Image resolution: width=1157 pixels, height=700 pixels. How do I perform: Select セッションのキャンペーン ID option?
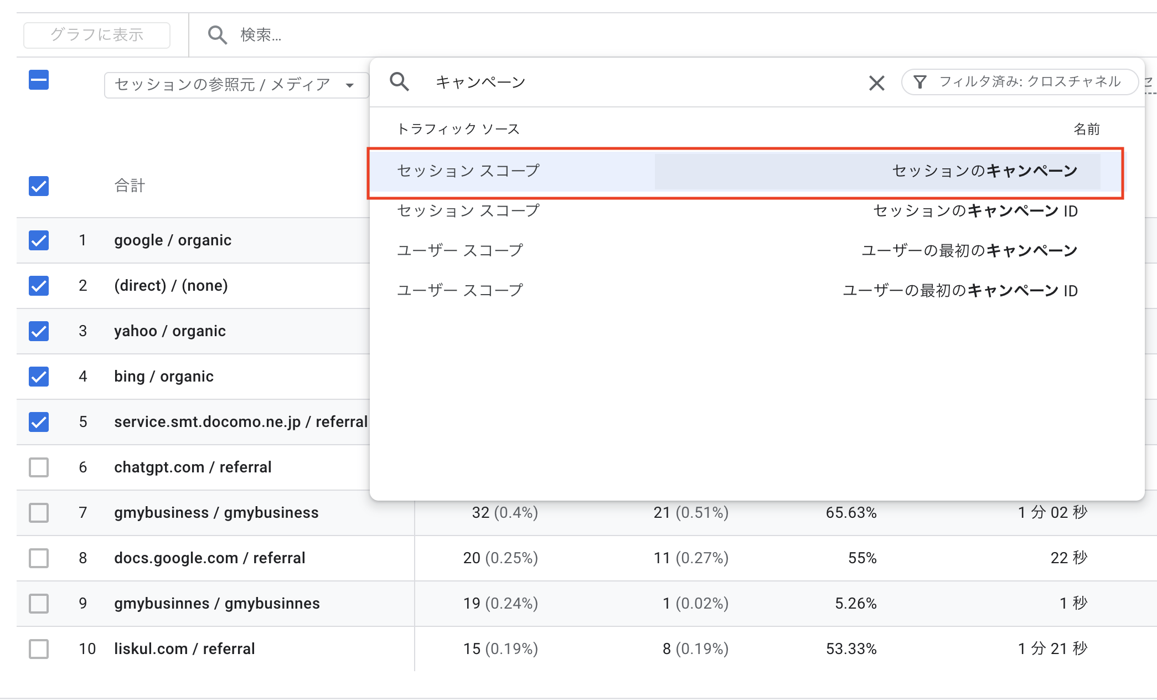coord(975,211)
